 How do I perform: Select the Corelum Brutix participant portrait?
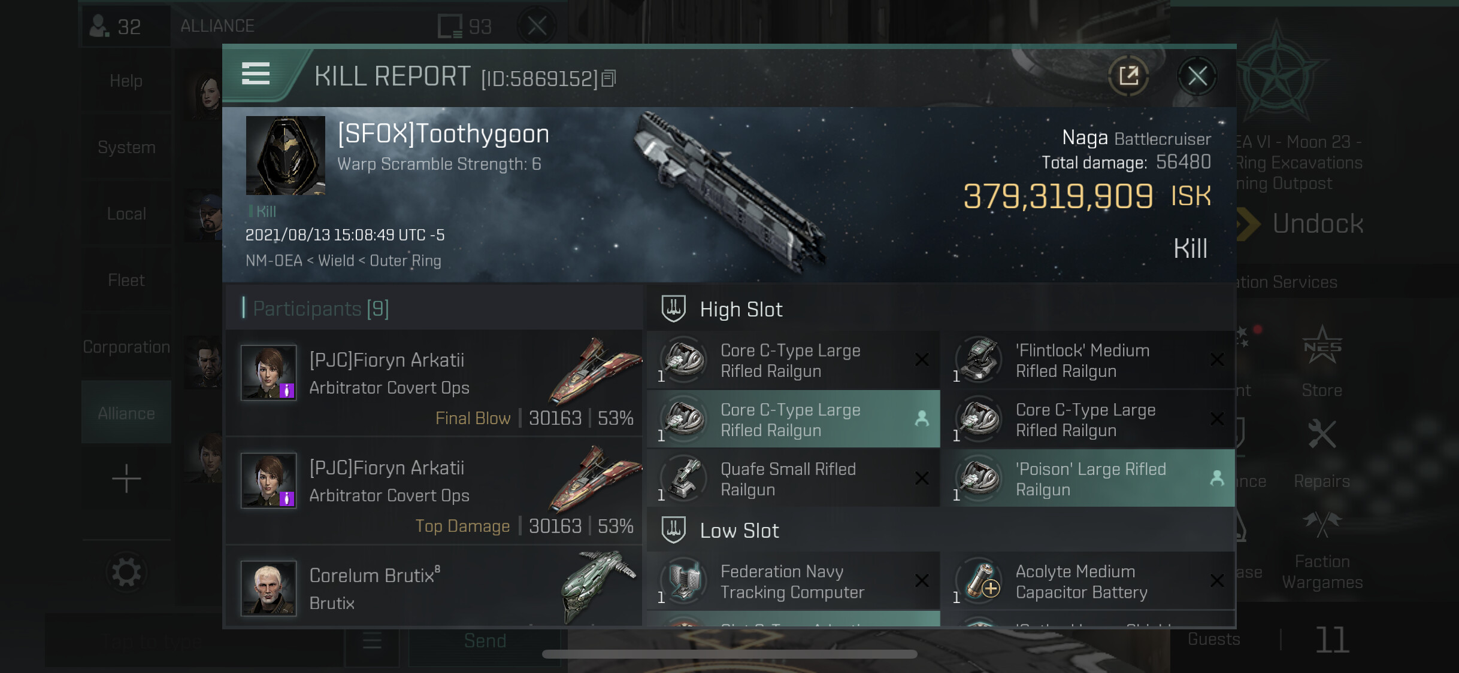point(268,588)
